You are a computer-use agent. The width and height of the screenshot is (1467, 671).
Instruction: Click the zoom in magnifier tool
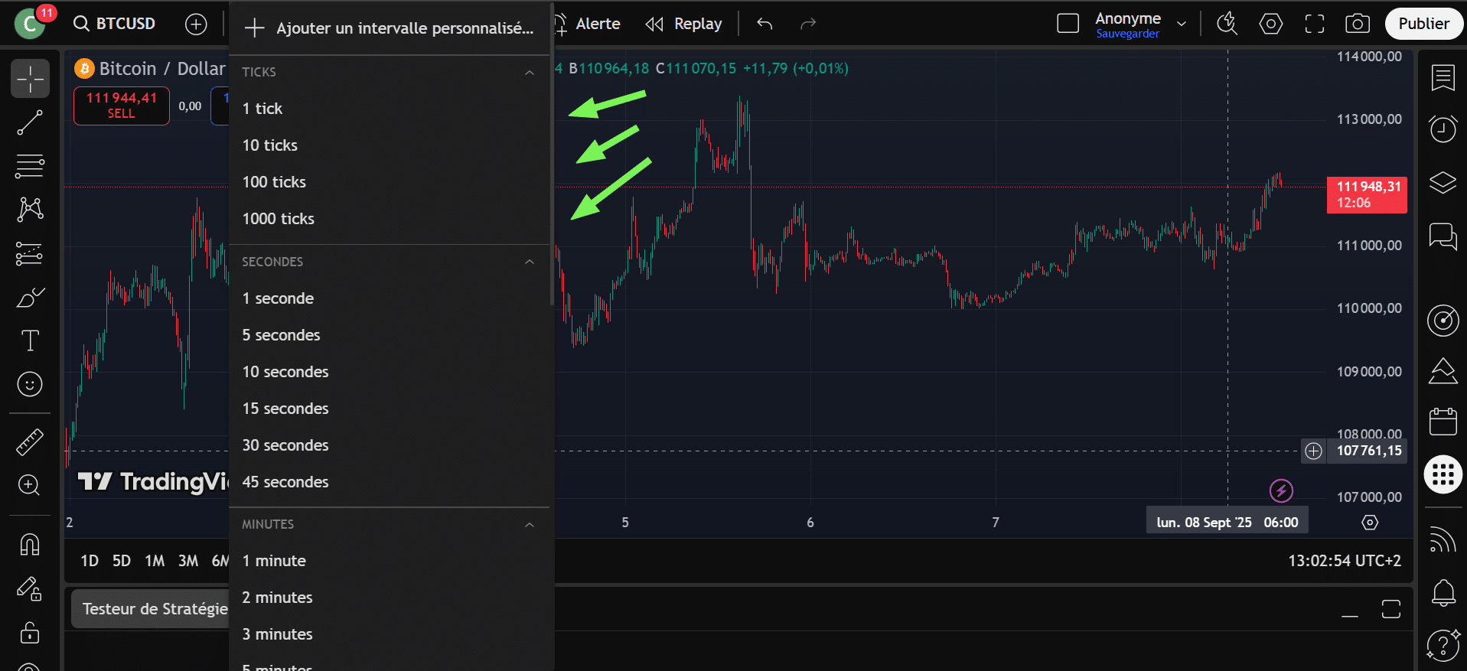point(30,485)
